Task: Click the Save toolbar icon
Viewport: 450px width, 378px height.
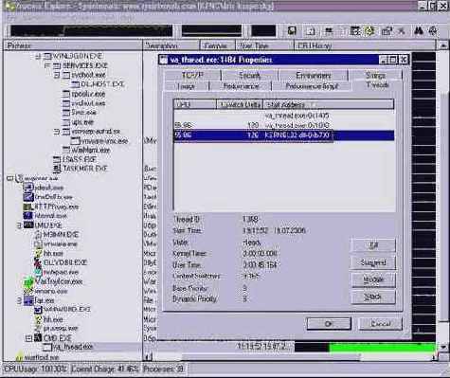Action: [x=292, y=31]
